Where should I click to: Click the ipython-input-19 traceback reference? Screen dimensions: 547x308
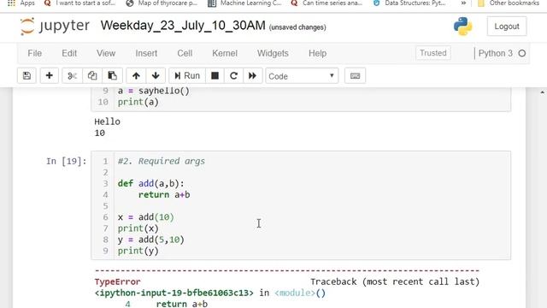(174, 293)
